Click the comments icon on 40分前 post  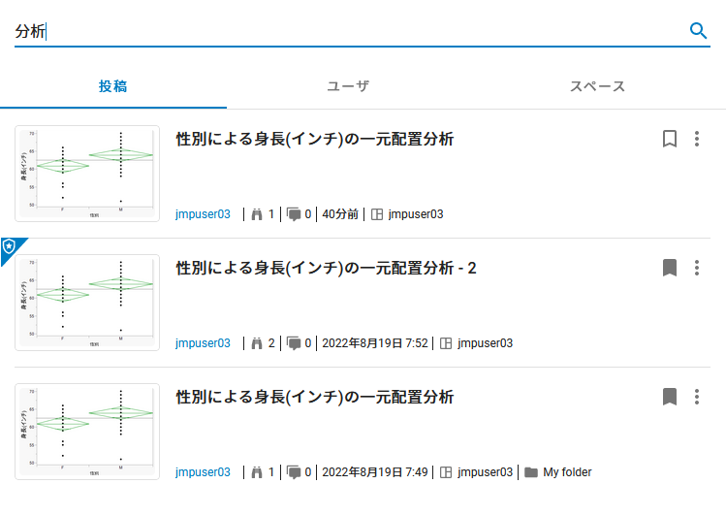[x=294, y=214]
